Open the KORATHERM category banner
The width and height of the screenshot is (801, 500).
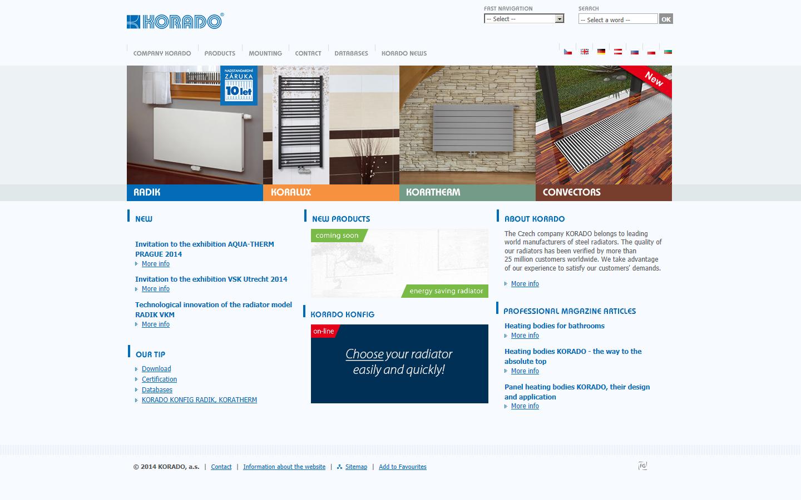(x=467, y=133)
